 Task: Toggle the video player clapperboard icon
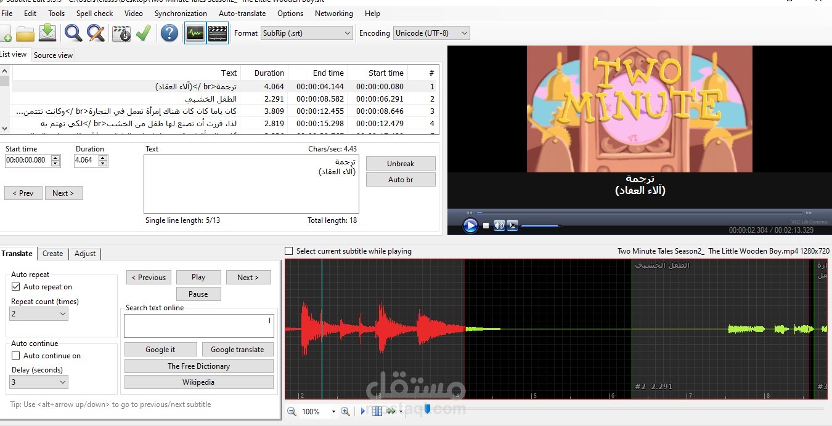tap(218, 33)
